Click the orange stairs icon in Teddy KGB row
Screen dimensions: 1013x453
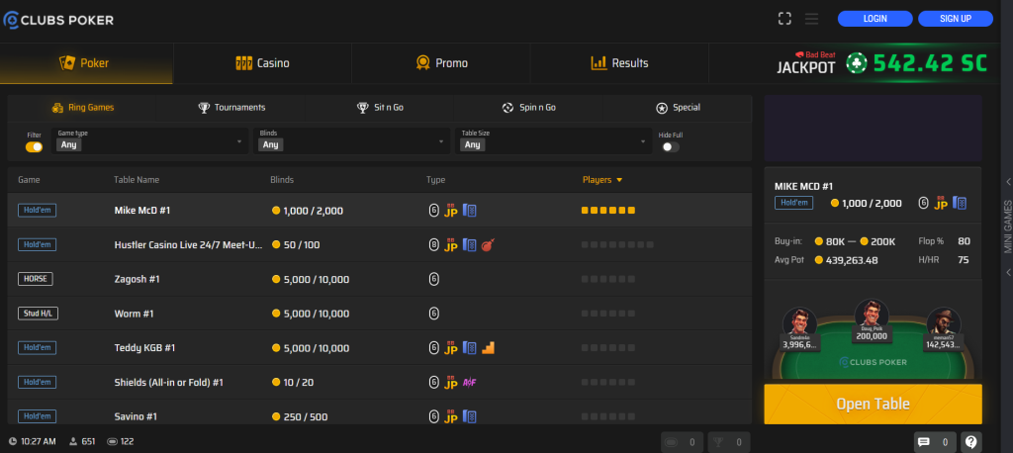click(x=489, y=348)
